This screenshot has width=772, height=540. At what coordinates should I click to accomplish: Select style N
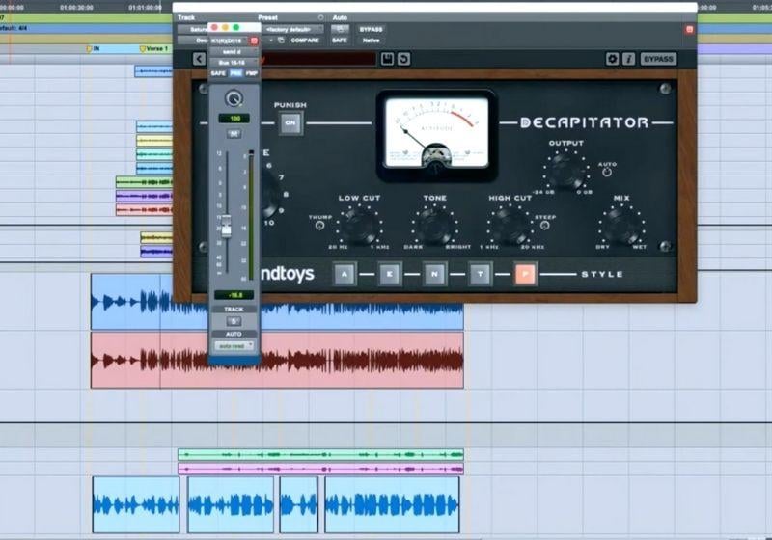[x=435, y=275]
